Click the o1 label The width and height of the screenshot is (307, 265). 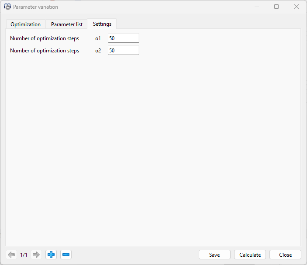[98, 38]
